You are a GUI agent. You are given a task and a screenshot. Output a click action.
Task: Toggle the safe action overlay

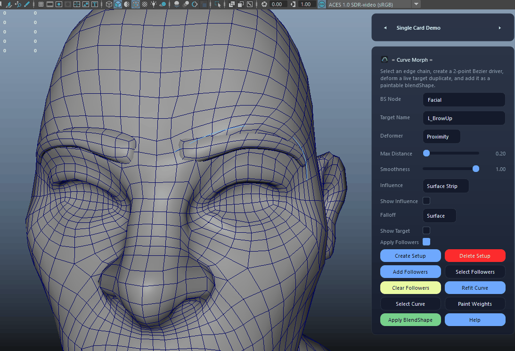[x=85, y=4]
